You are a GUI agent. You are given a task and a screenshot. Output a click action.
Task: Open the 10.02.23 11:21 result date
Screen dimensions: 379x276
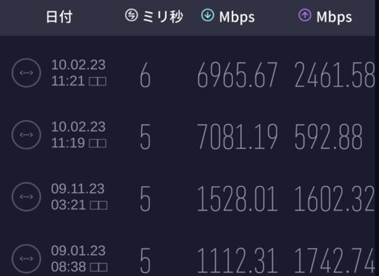79,73
